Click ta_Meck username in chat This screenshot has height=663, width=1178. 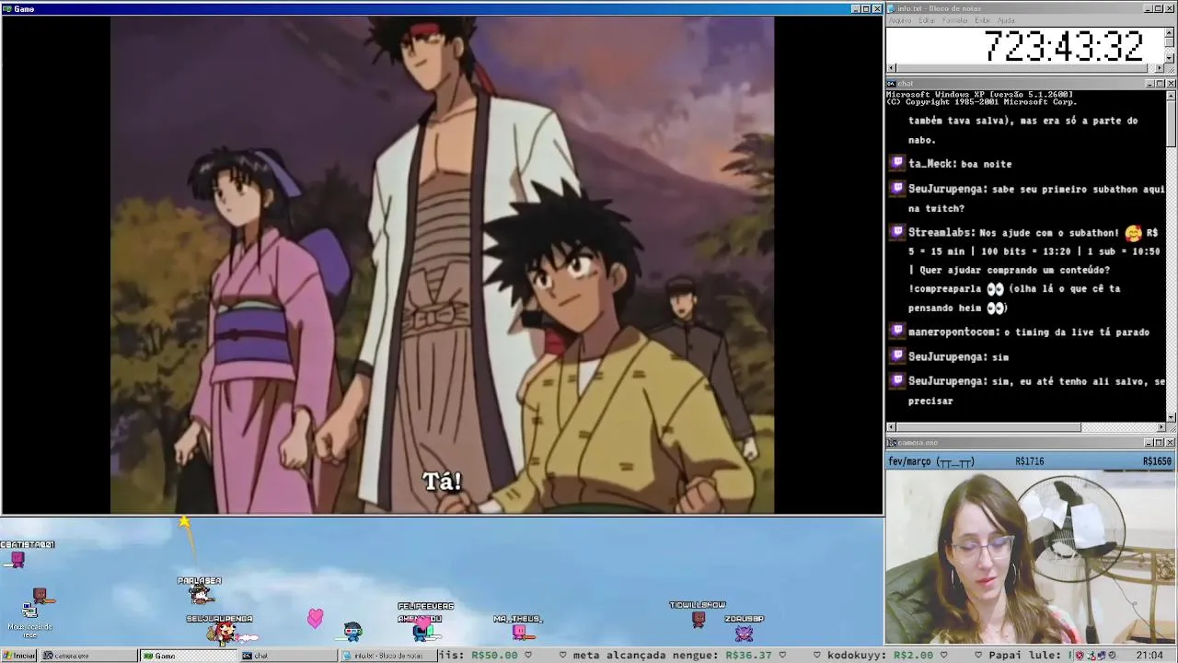click(x=931, y=164)
